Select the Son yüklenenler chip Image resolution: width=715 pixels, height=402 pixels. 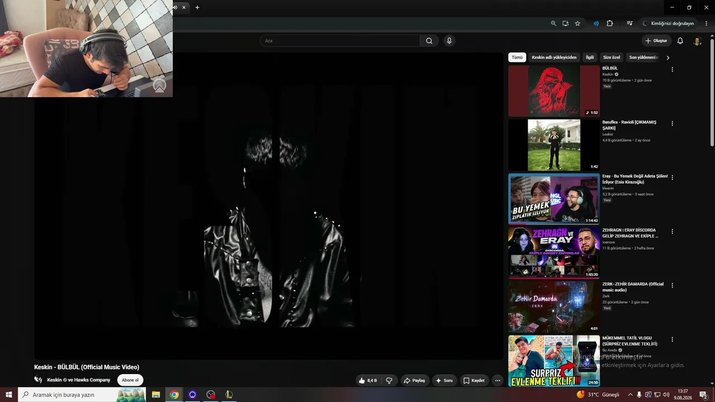[x=643, y=58]
